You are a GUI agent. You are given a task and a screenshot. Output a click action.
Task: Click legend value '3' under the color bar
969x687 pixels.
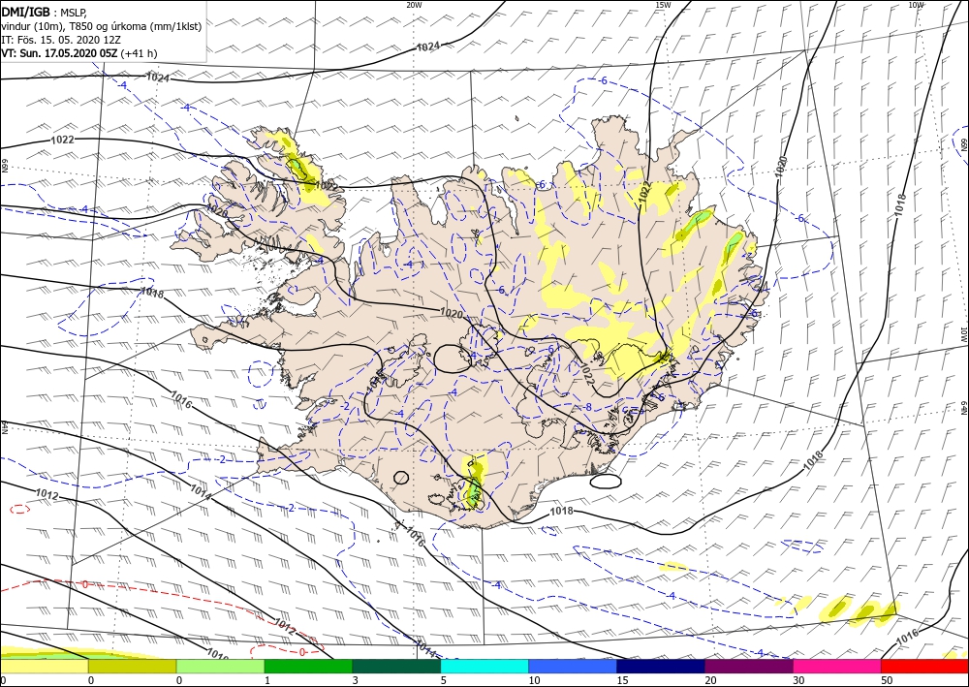point(356,680)
